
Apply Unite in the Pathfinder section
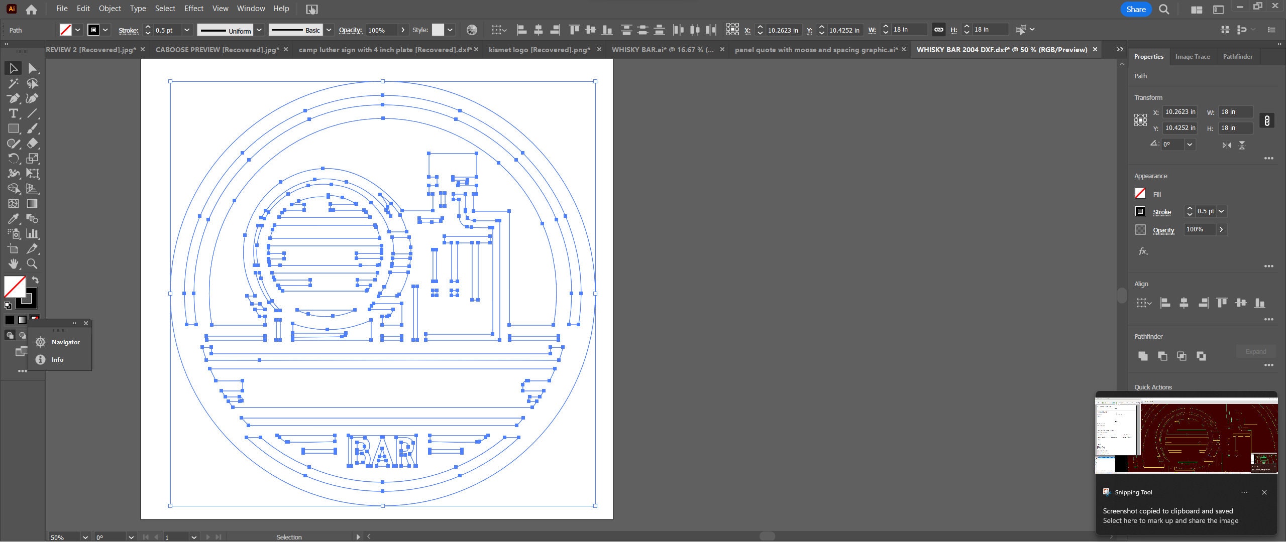(1143, 356)
